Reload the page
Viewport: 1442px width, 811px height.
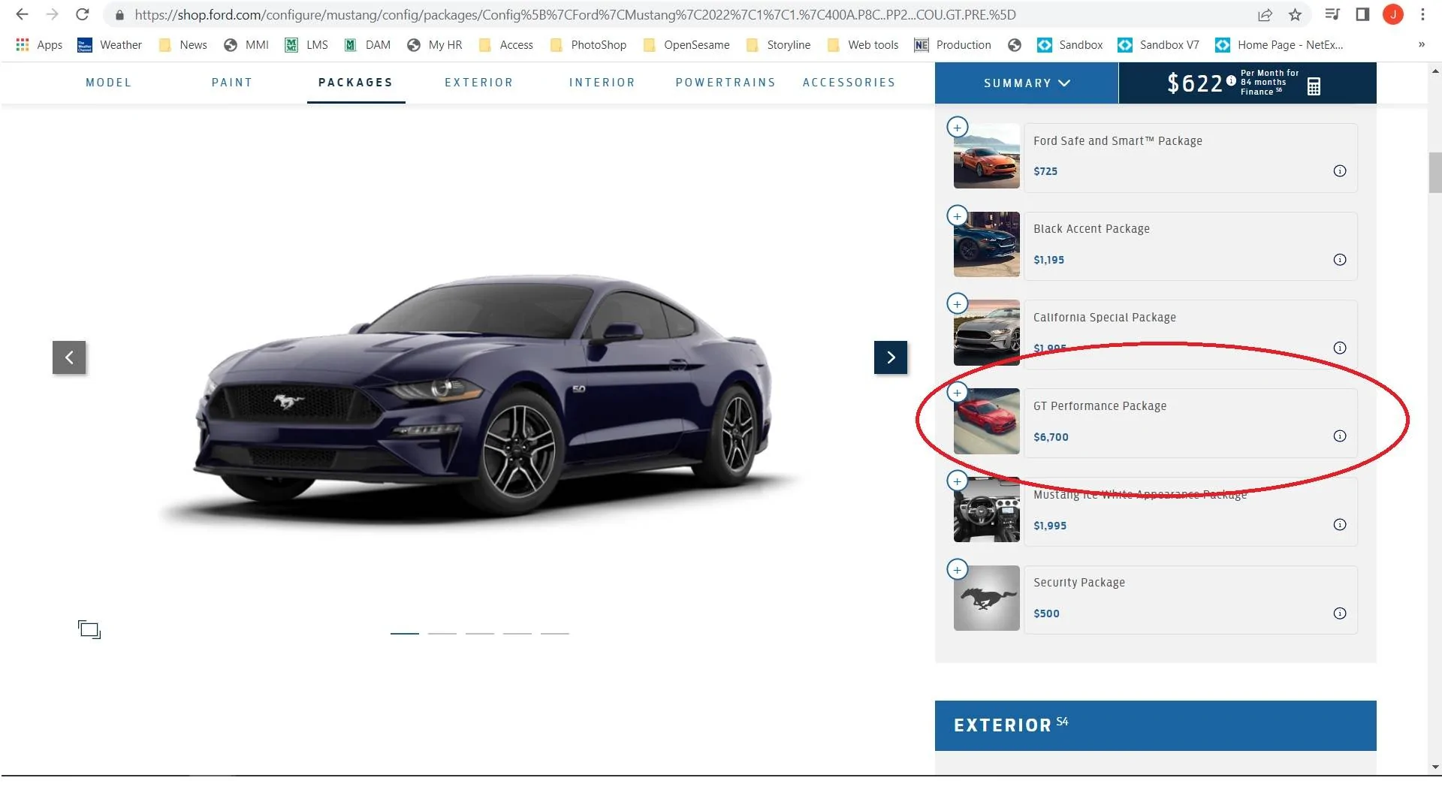point(83,14)
